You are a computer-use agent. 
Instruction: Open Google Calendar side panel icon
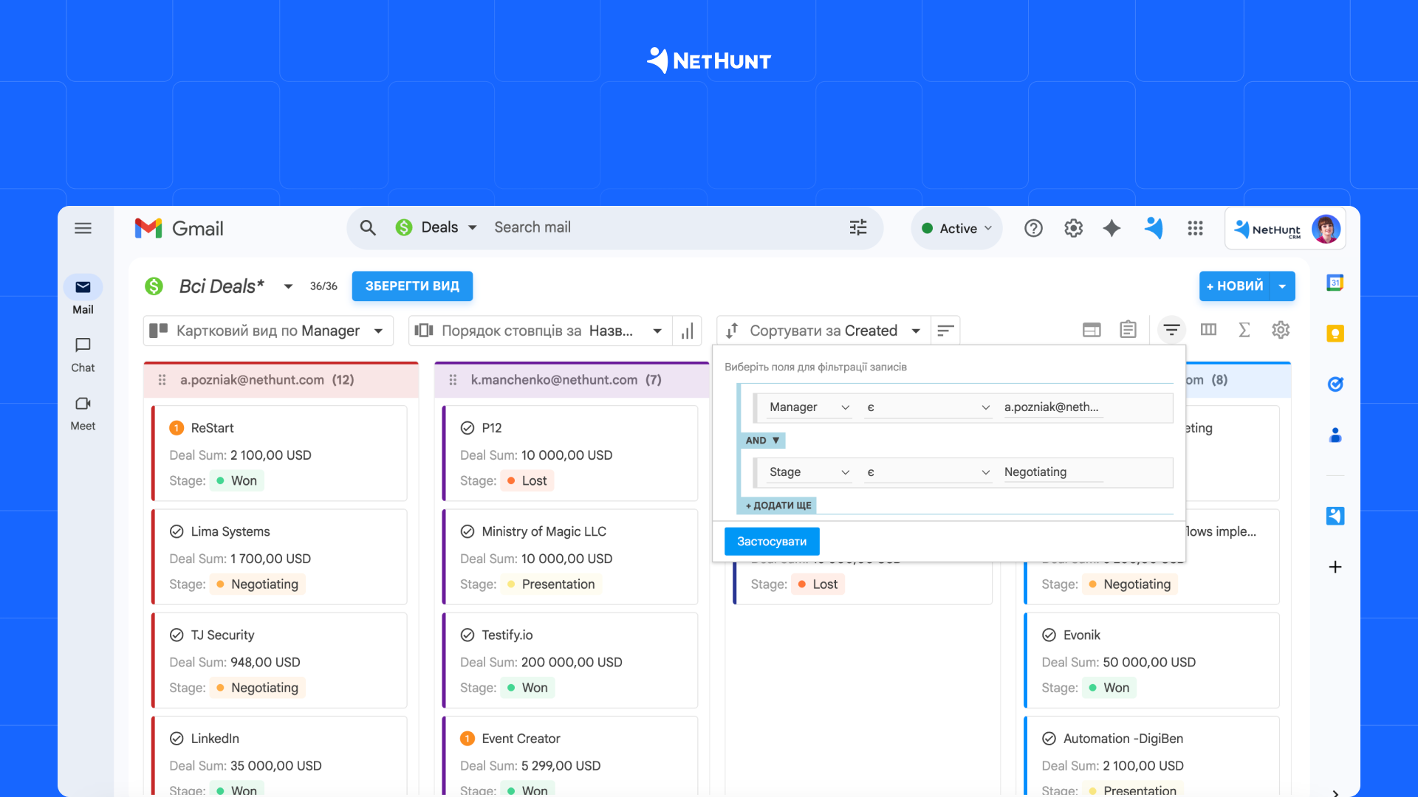tap(1335, 283)
